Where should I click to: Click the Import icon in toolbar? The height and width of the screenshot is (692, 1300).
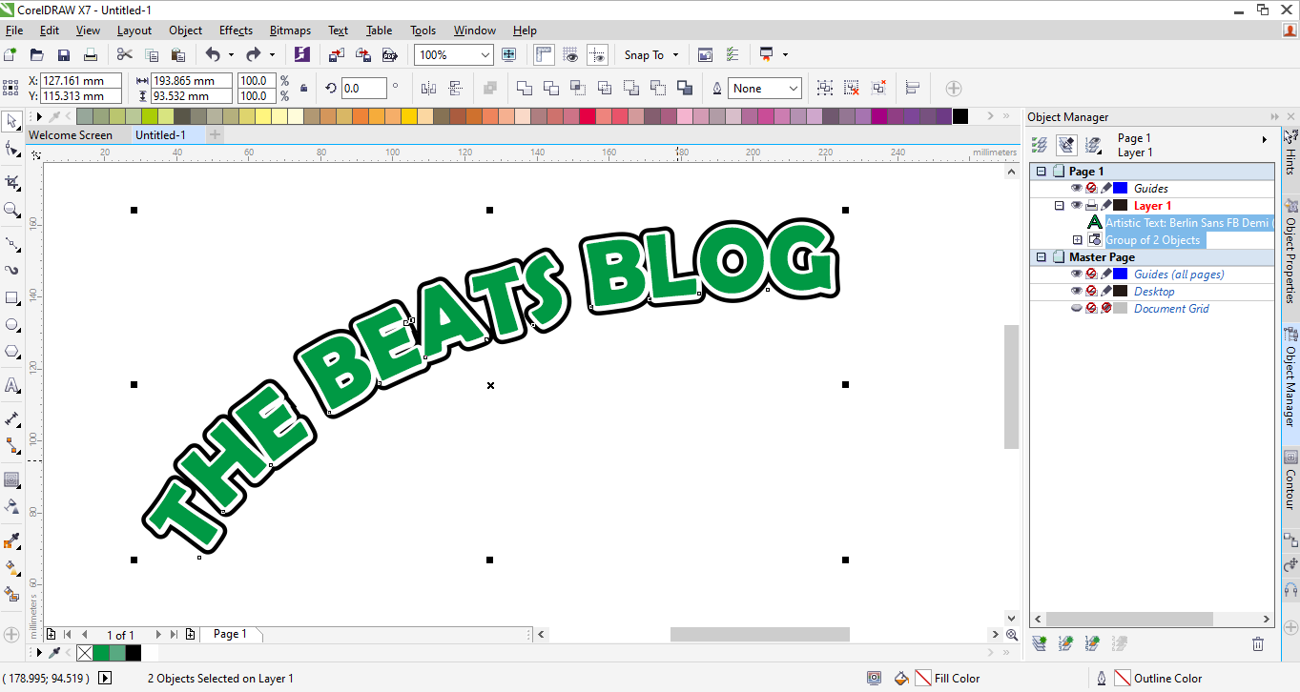point(337,55)
